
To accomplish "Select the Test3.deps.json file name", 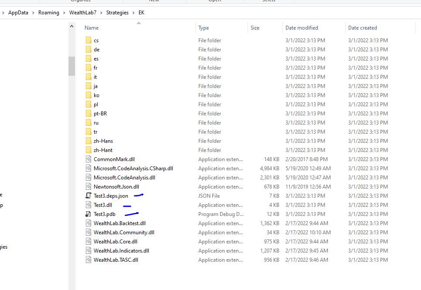I will pyautogui.click(x=111, y=196).
